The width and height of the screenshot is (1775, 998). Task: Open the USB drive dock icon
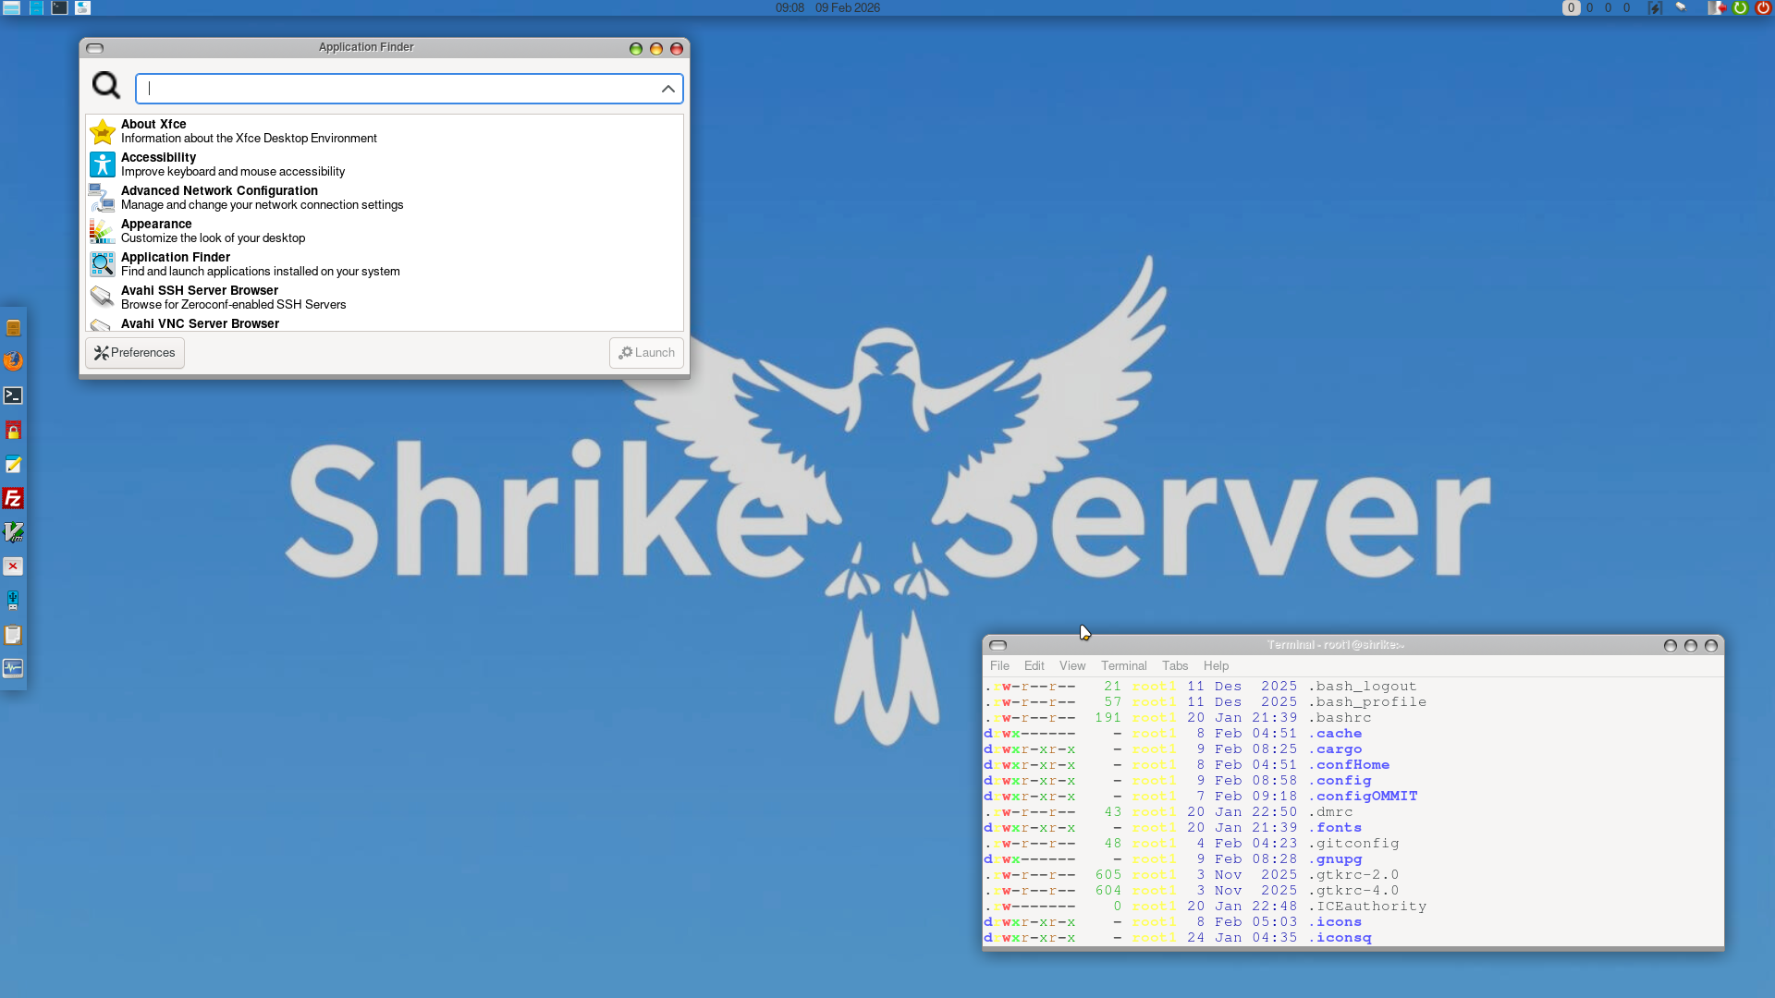(x=13, y=601)
